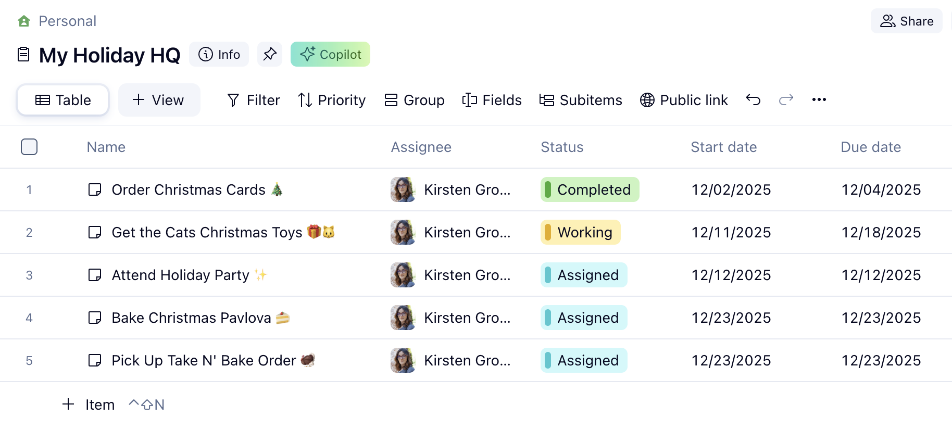Expand the Group options

(415, 100)
